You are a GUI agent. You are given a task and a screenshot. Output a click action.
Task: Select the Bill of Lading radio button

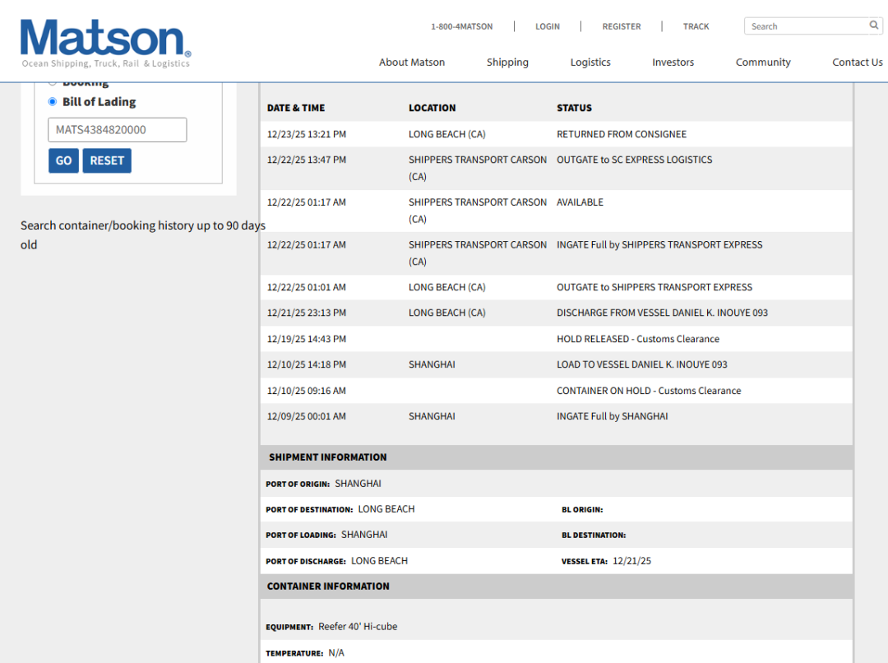[x=53, y=102]
